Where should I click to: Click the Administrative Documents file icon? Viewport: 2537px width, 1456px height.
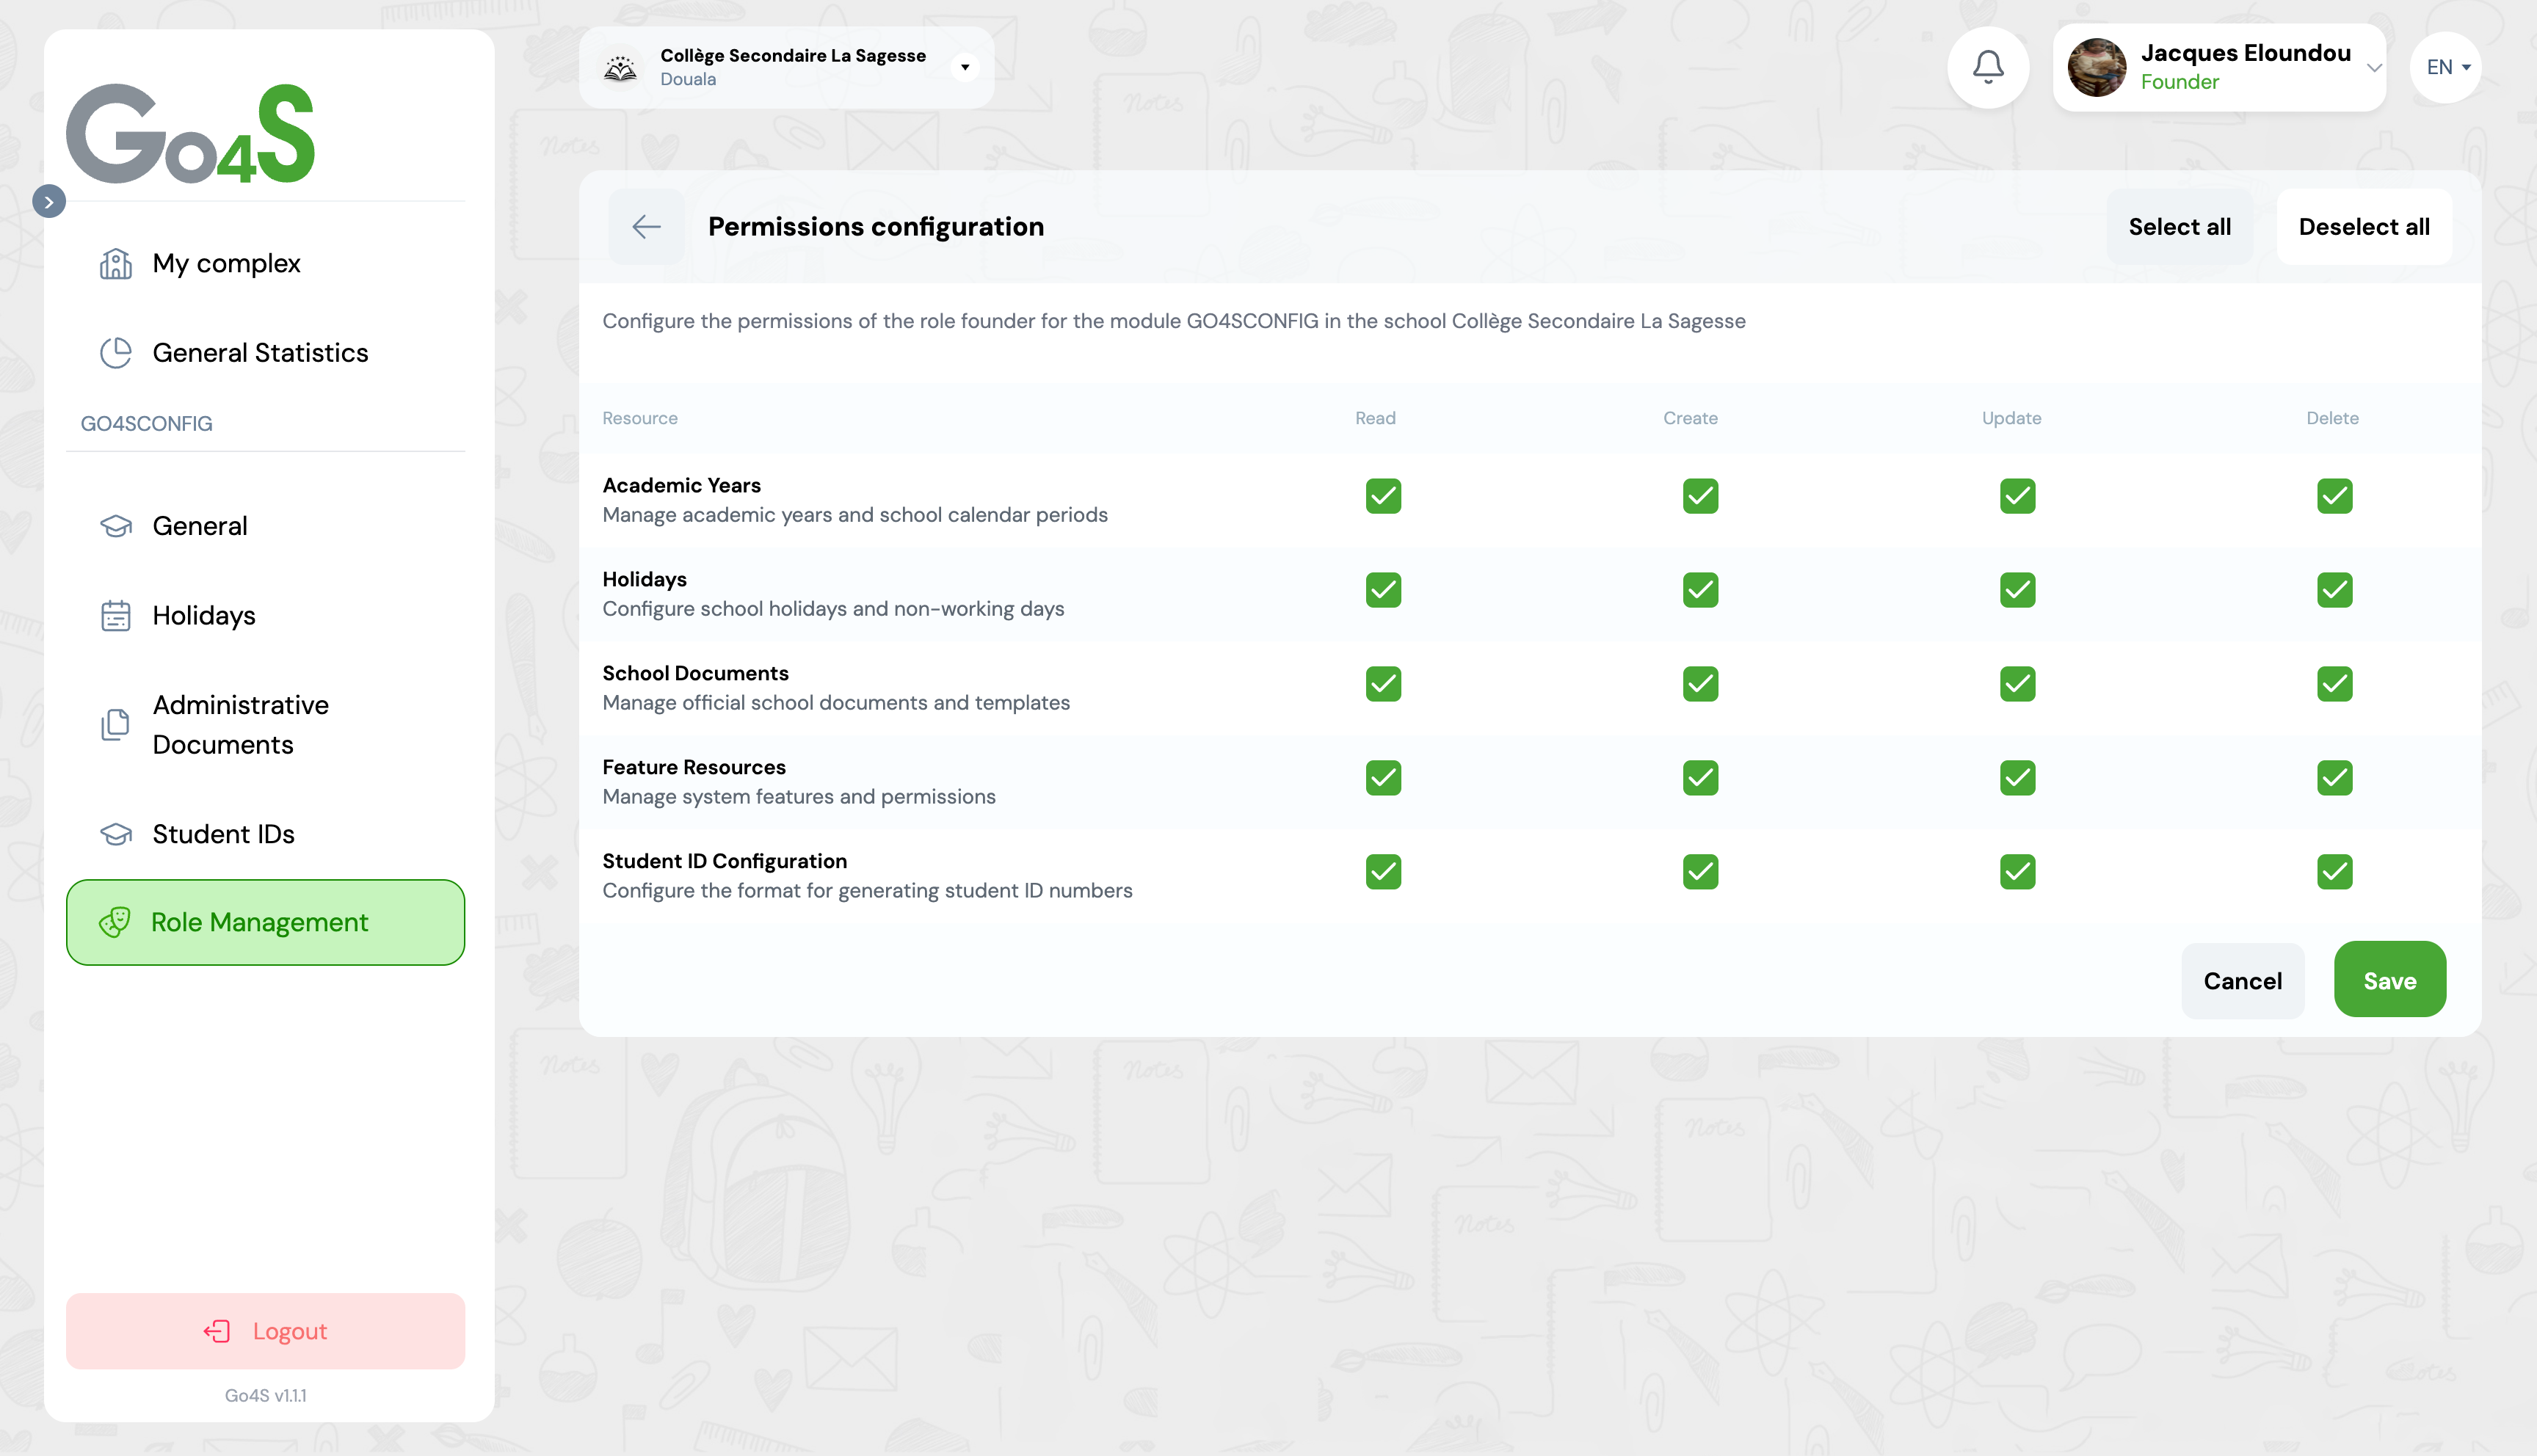[116, 725]
